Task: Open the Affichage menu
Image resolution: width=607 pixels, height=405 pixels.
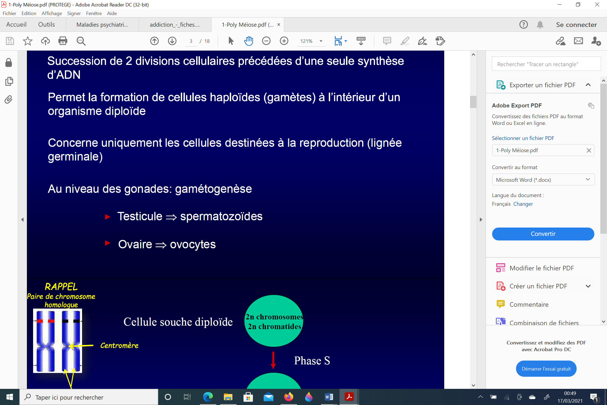Action: click(52, 13)
